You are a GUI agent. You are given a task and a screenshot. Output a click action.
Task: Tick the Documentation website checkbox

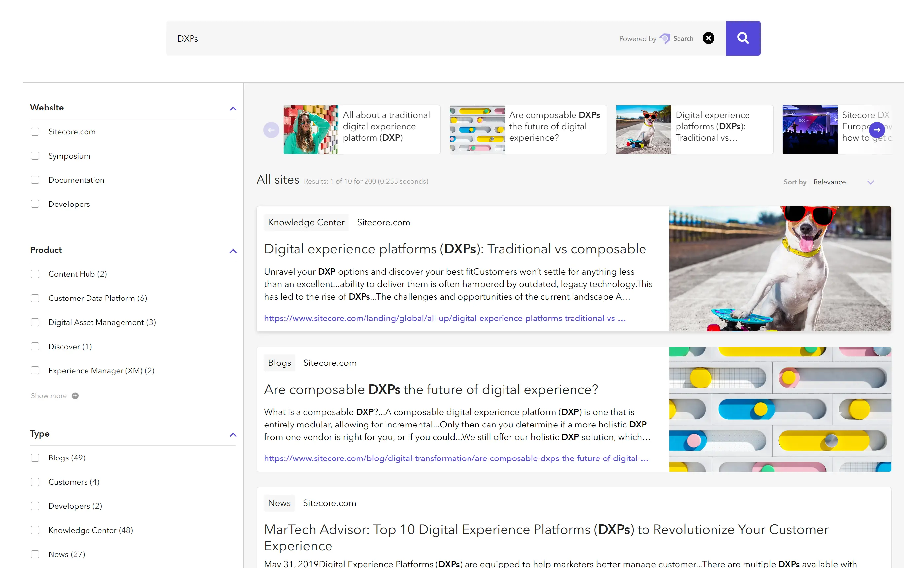pos(35,180)
